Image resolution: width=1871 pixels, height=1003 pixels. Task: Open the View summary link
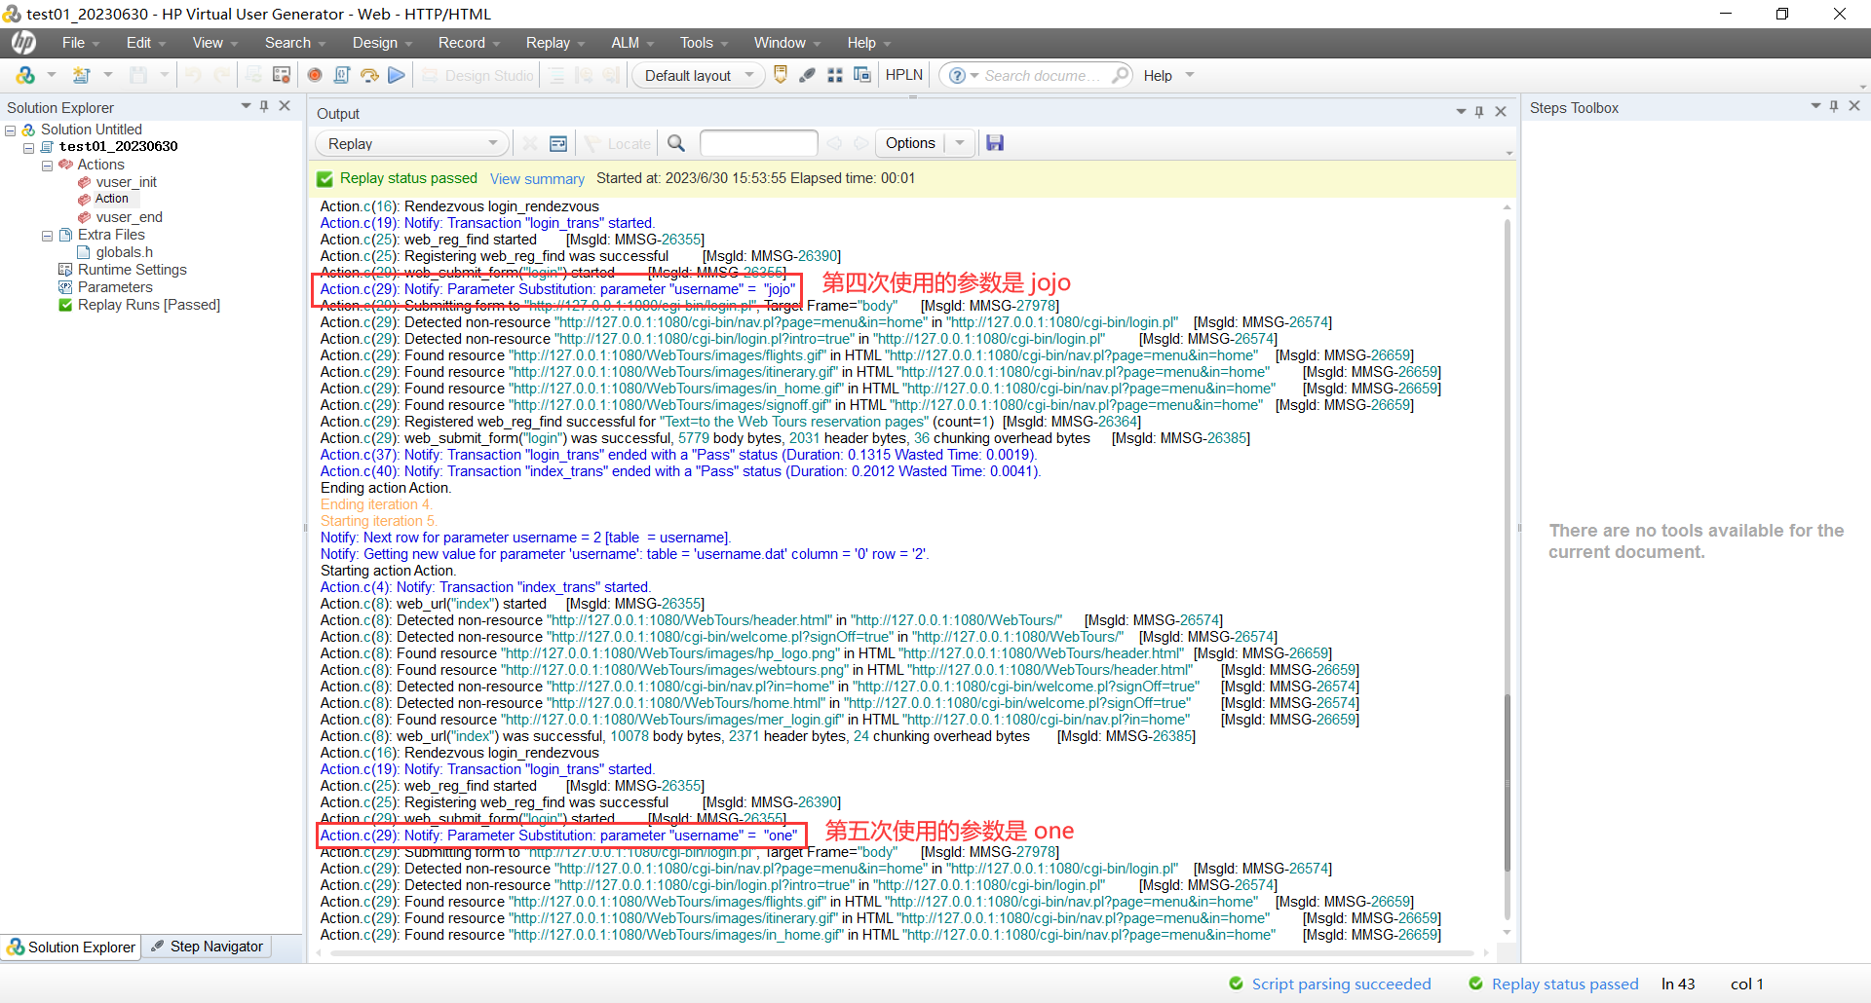(x=537, y=179)
